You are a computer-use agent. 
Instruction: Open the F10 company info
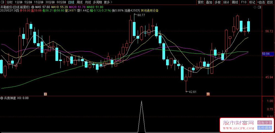pos(244,2)
